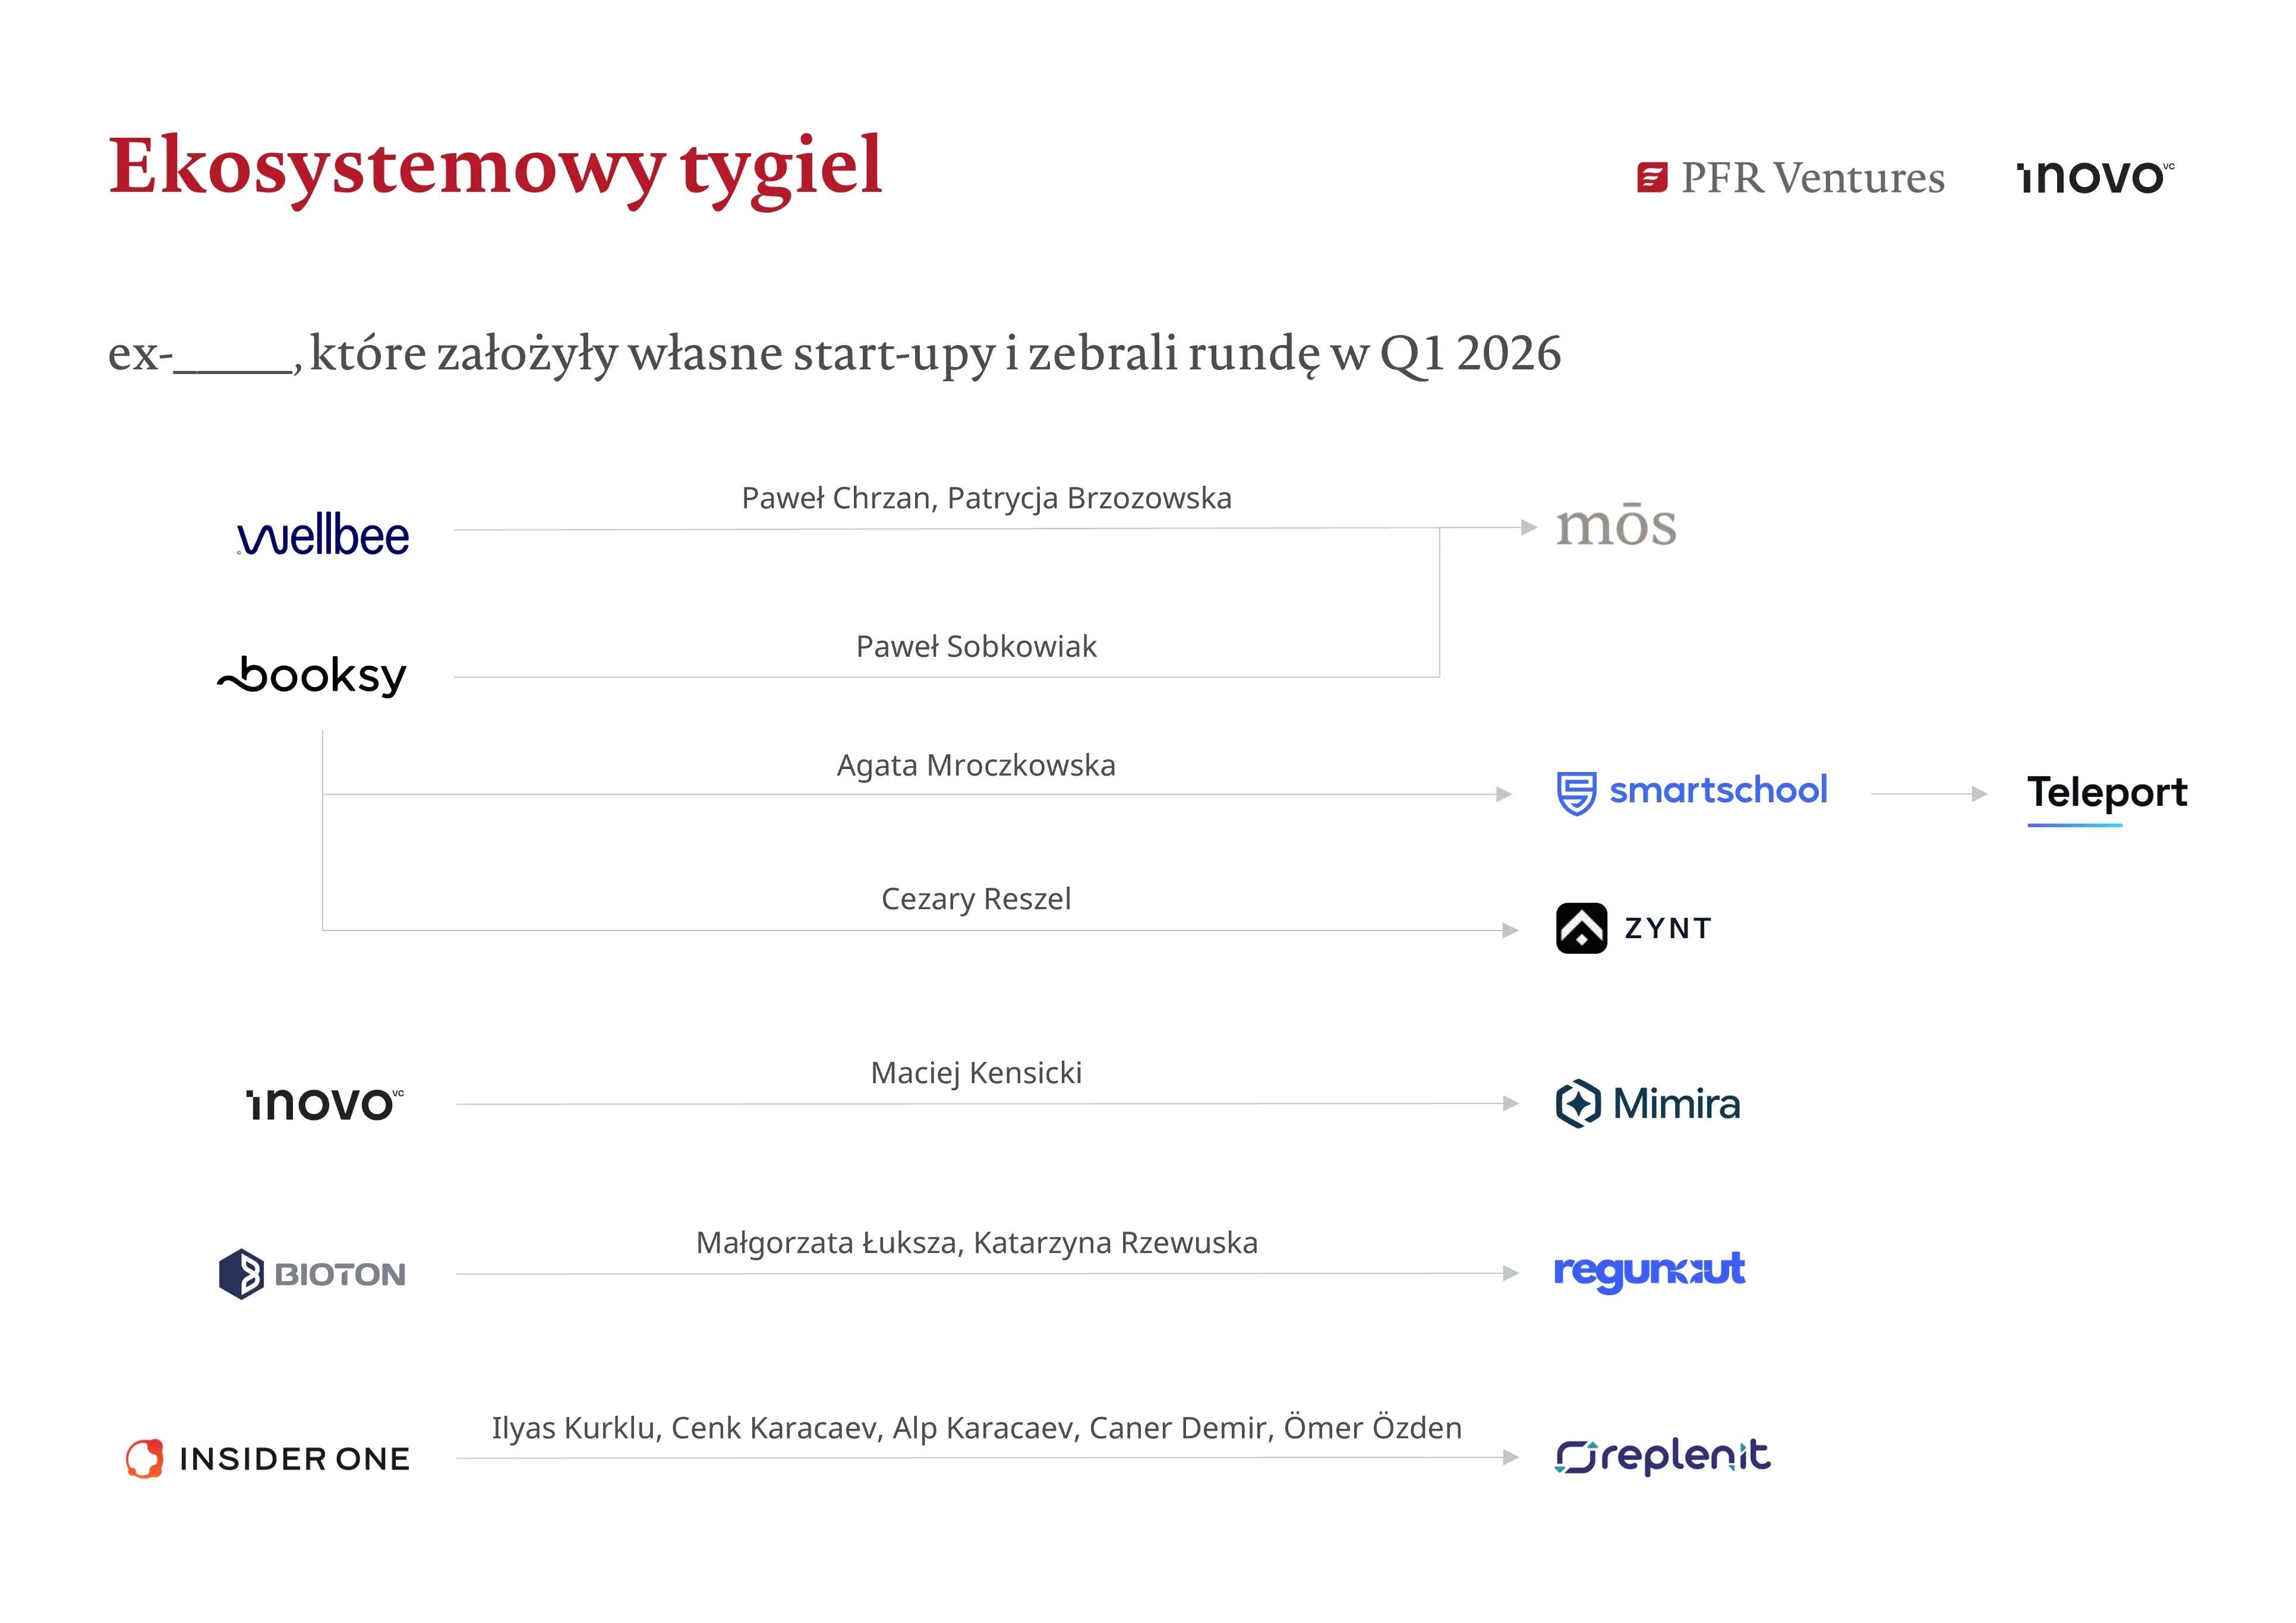Select the ZYNT logo

tap(1634, 928)
